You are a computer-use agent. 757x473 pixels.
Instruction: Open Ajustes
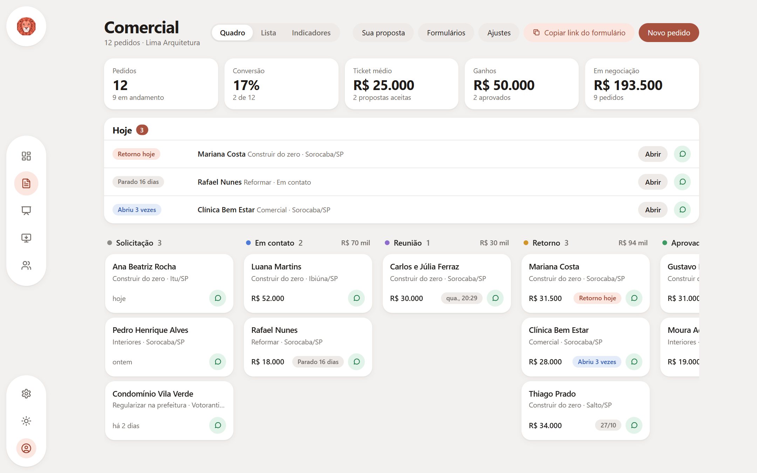(x=499, y=33)
